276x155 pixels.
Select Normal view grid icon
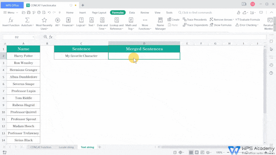click(x=191, y=153)
